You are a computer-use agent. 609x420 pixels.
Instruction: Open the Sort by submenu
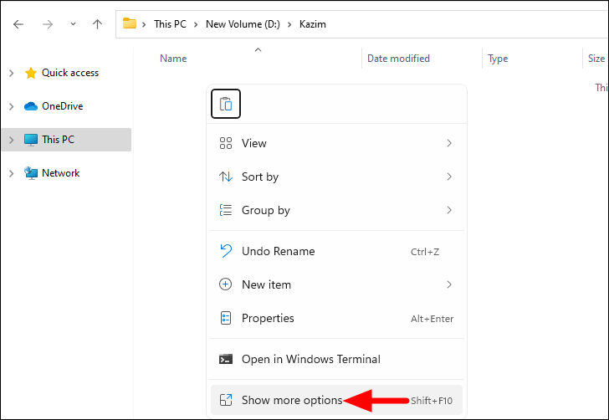[x=336, y=177]
